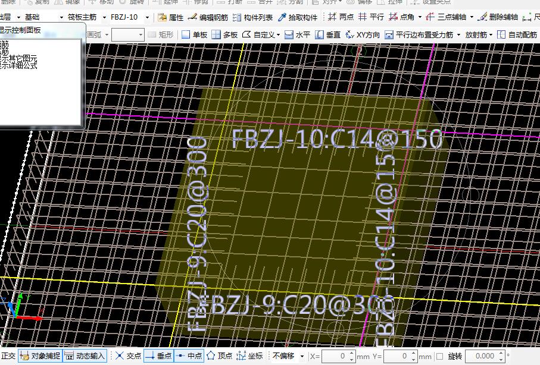
Task: Choose the 多板 multi-slab mode
Action: [x=224, y=34]
